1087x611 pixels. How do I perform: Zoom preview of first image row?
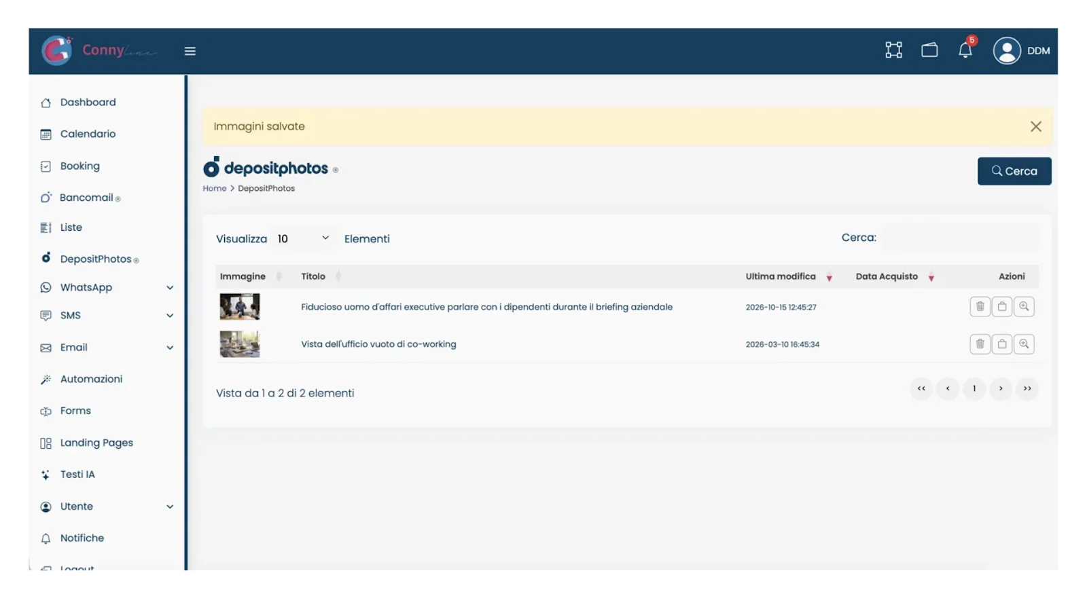click(1024, 307)
